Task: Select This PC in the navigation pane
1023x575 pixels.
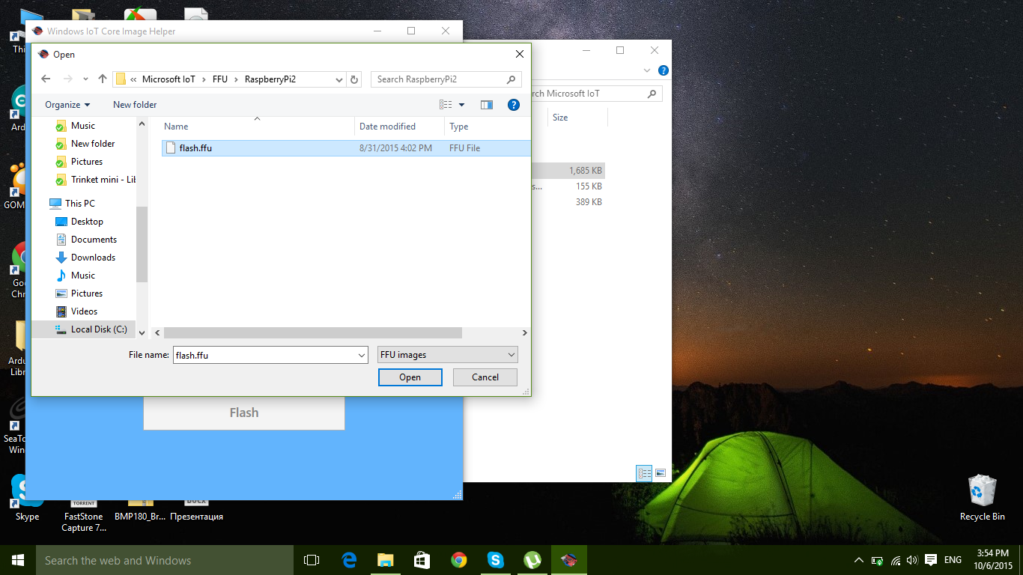Action: (79, 204)
